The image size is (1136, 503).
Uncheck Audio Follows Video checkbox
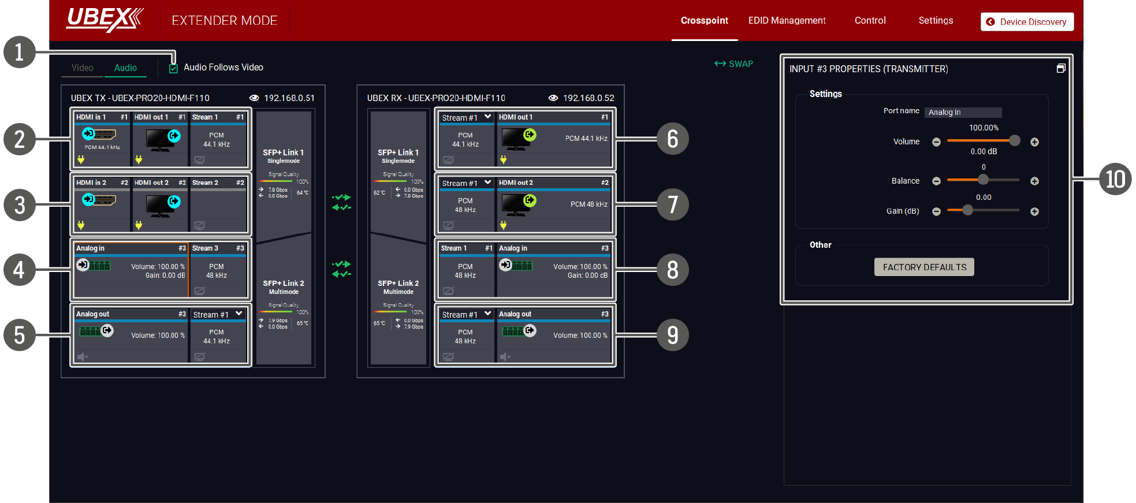pyautogui.click(x=173, y=69)
